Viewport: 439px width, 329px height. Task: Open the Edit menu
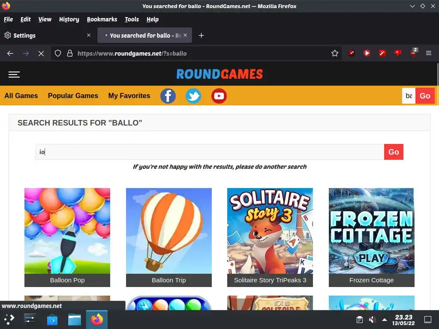[x=25, y=19]
